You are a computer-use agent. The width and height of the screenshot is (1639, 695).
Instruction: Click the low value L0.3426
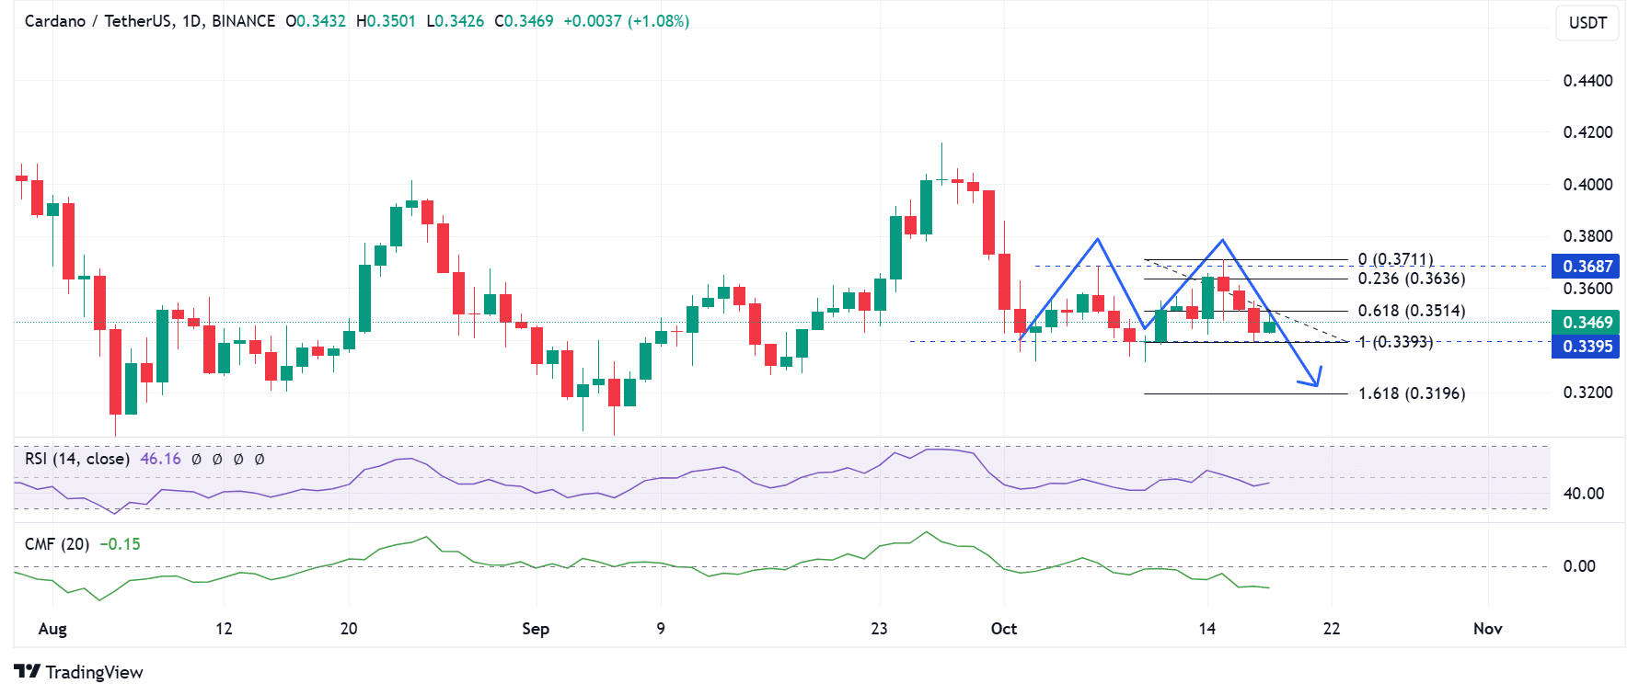point(456,21)
